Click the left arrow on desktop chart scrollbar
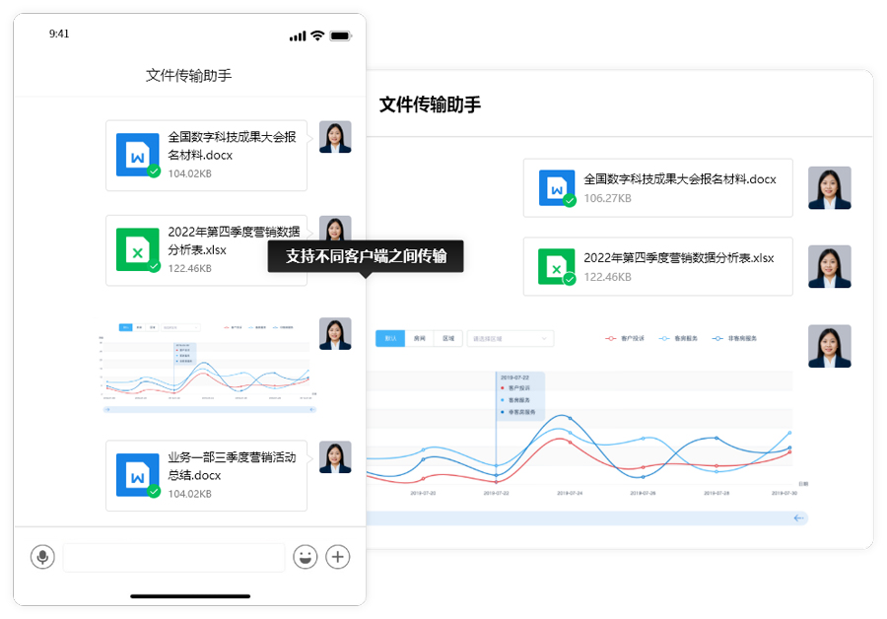 point(798,517)
